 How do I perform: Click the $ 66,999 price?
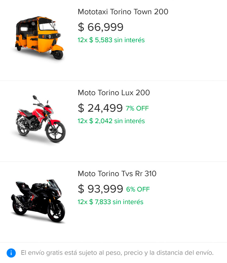click(x=101, y=27)
